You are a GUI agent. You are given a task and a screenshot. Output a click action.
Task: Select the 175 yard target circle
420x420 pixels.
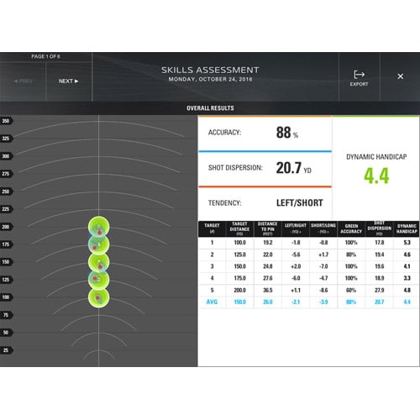[99, 244]
